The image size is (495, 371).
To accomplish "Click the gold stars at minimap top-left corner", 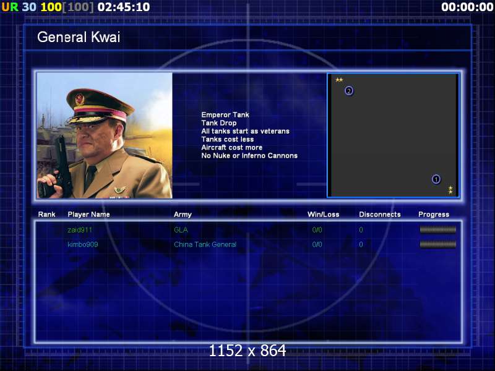I will (x=339, y=80).
